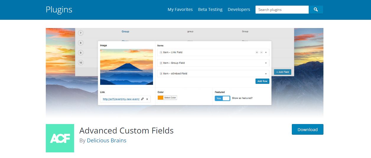The width and height of the screenshot is (371, 158).
Task: Click the ACF plugin logo icon
Action: click(60, 138)
